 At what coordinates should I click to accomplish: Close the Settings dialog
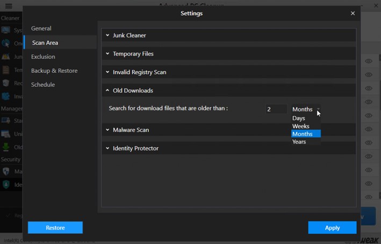click(353, 13)
